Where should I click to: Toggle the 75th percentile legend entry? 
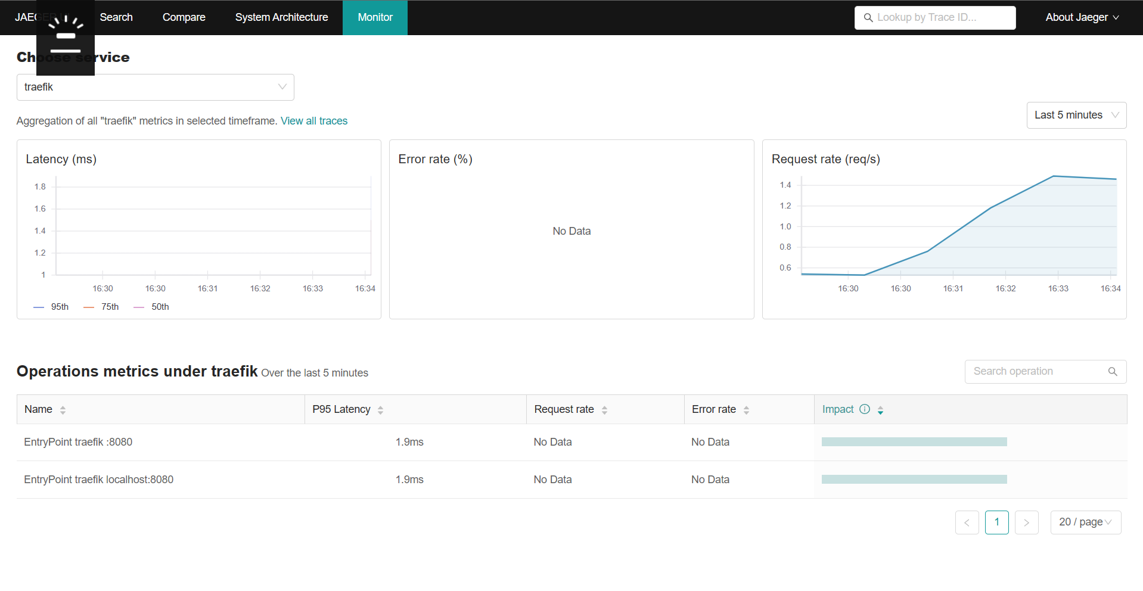(x=101, y=307)
